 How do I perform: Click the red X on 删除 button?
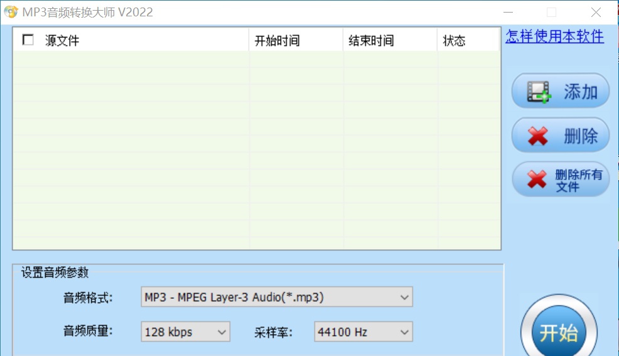(x=537, y=136)
